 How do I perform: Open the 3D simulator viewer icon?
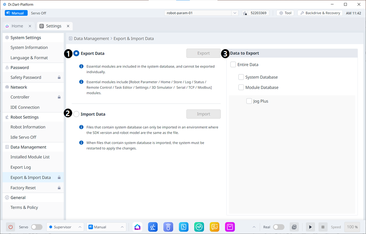point(294,227)
